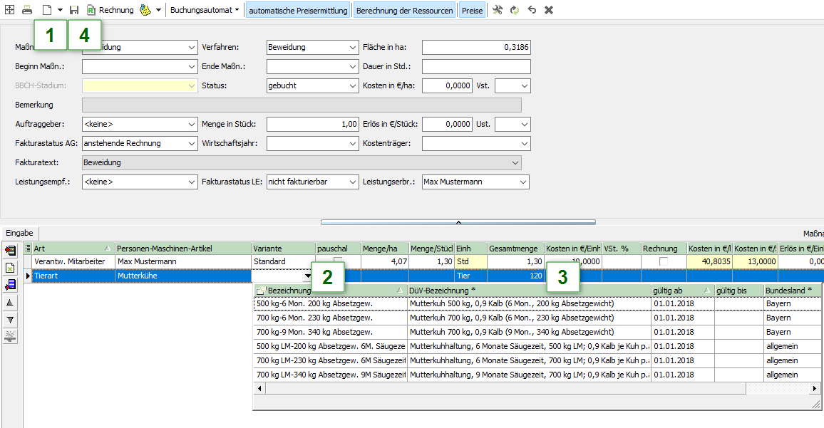Undo changes with the back arrow icon
Viewport: 824px width, 428px height.
coord(531,10)
